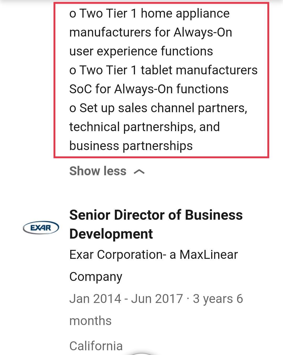The height and width of the screenshot is (355, 283).
Task: Click the Show less text
Action: (98, 171)
